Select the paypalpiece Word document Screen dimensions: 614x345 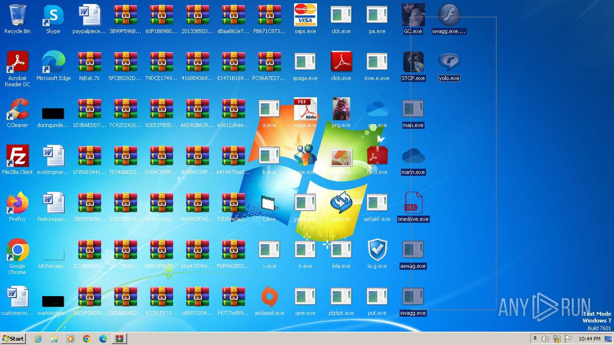click(89, 19)
